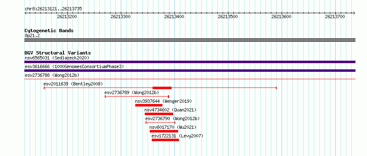
Task: Click the 26213600 ruler tick label
Action: pos(281,17)
